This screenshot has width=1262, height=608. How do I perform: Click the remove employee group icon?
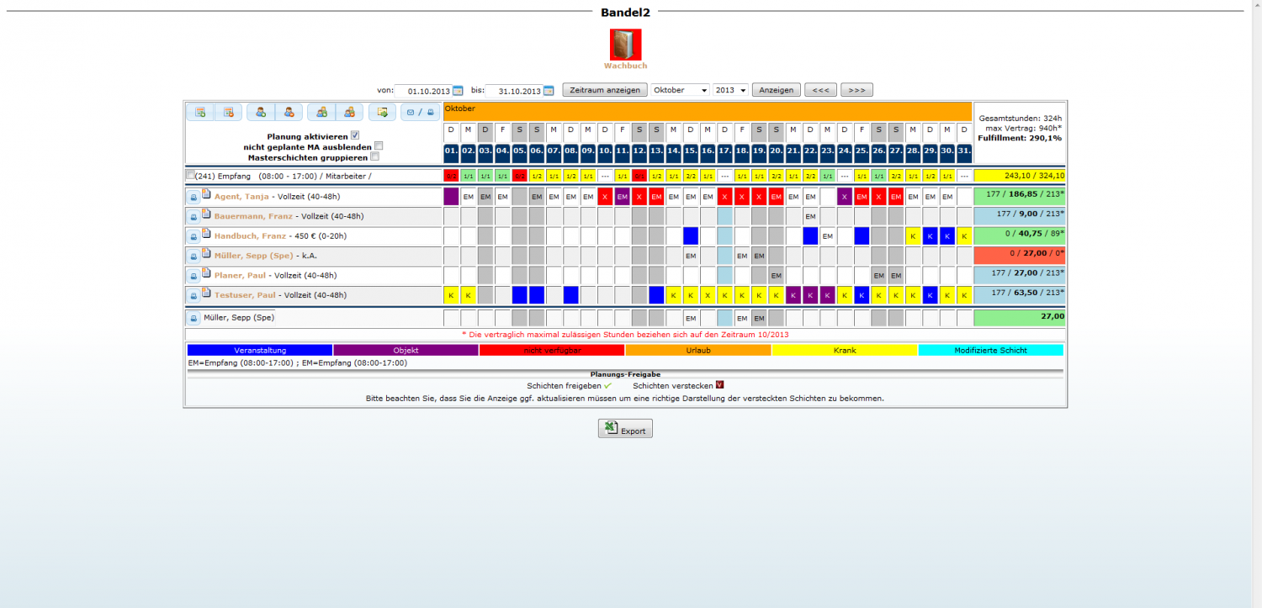click(x=349, y=112)
